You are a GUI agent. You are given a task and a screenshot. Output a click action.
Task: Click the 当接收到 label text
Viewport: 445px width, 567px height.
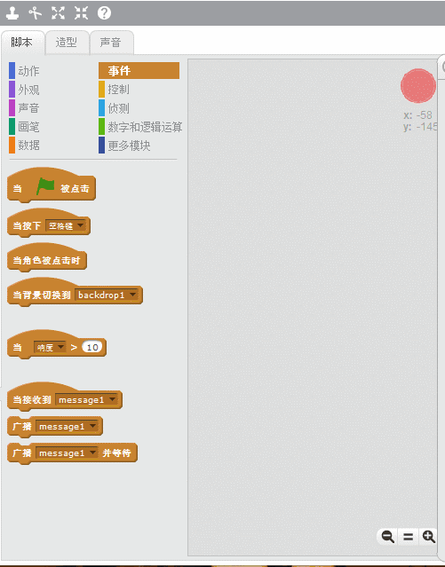click(x=32, y=400)
